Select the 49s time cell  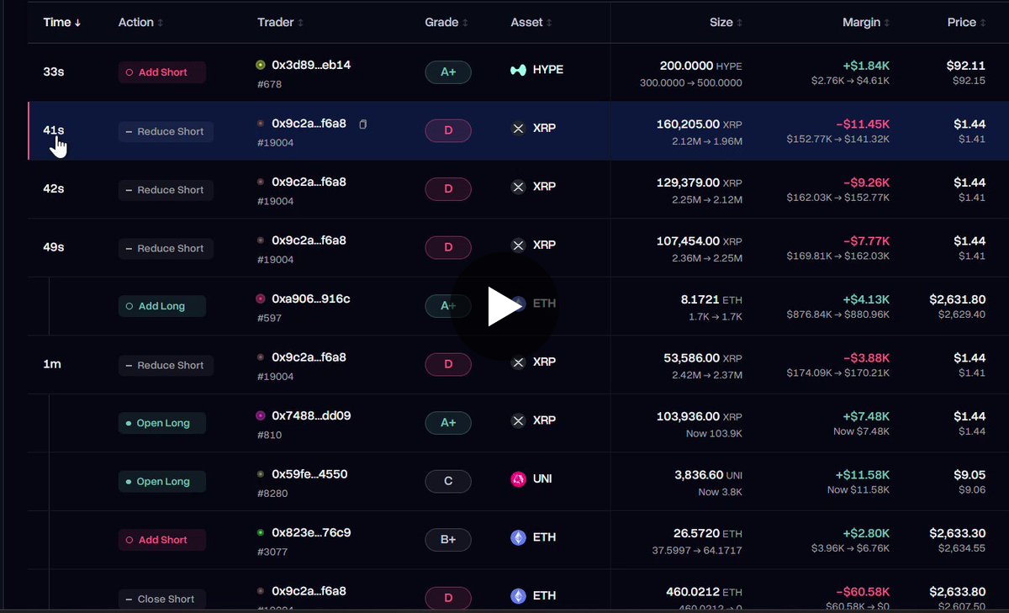[53, 247]
